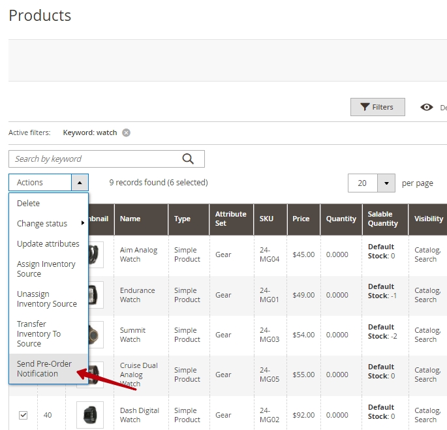This screenshot has height=430, width=447.
Task: Click Transfer Inventory To Source
Action: tap(39, 333)
